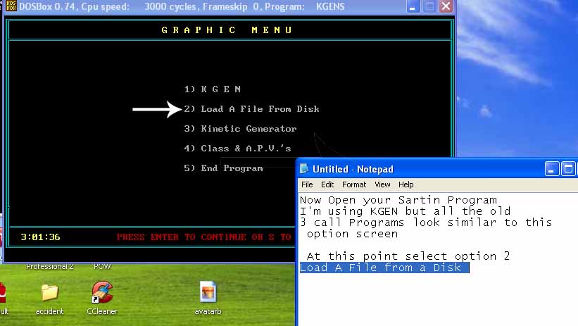Open Notepad's Format menu
Screen dimensions: 578x326
[x=354, y=184]
